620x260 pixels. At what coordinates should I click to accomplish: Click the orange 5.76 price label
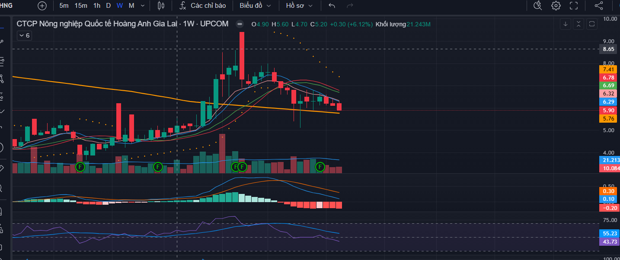click(x=609, y=118)
